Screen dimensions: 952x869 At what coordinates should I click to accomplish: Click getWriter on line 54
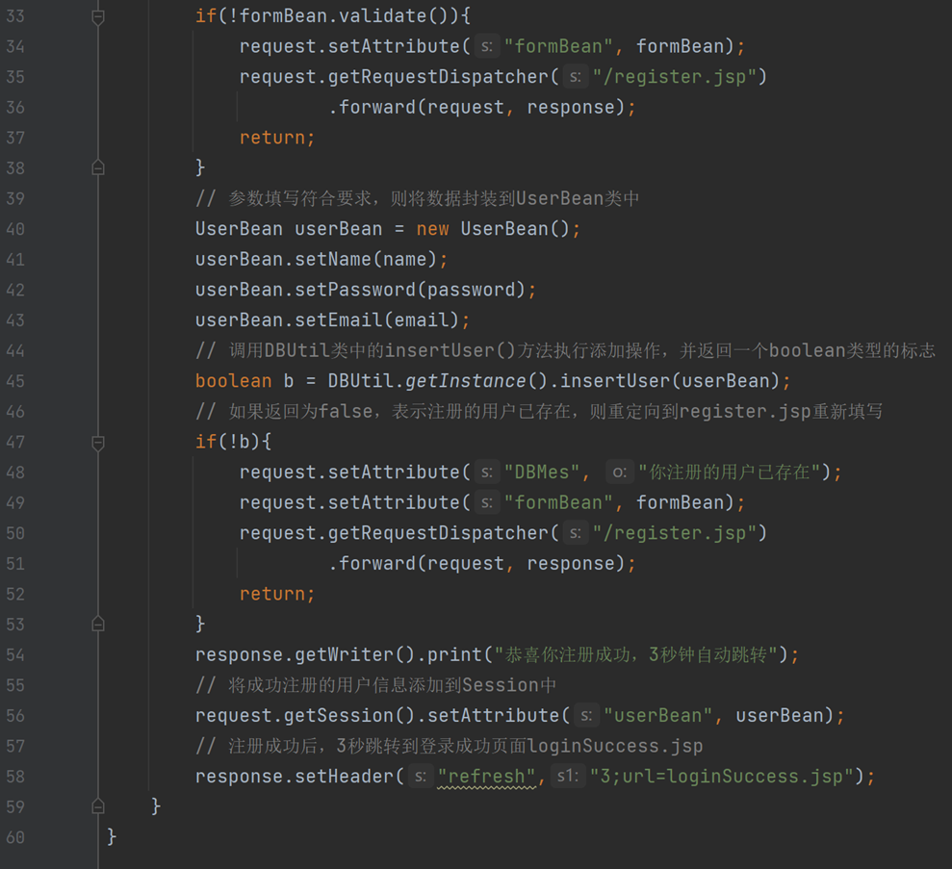tap(344, 654)
